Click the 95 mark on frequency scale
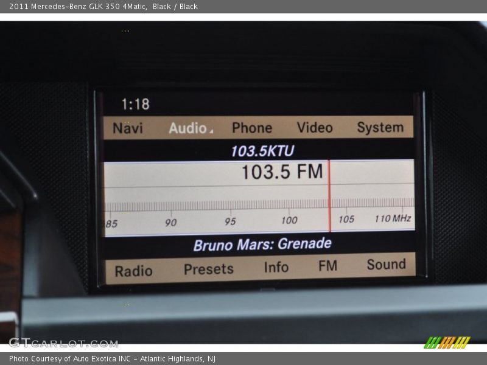This screenshot has width=487, height=365. [230, 221]
